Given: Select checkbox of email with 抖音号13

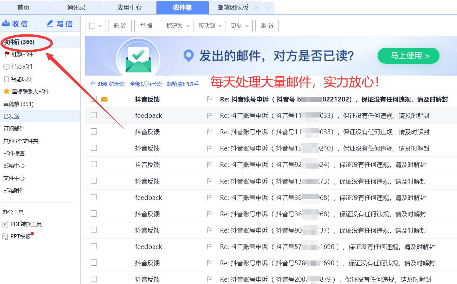Looking at the screenshot, I should click(94, 181).
